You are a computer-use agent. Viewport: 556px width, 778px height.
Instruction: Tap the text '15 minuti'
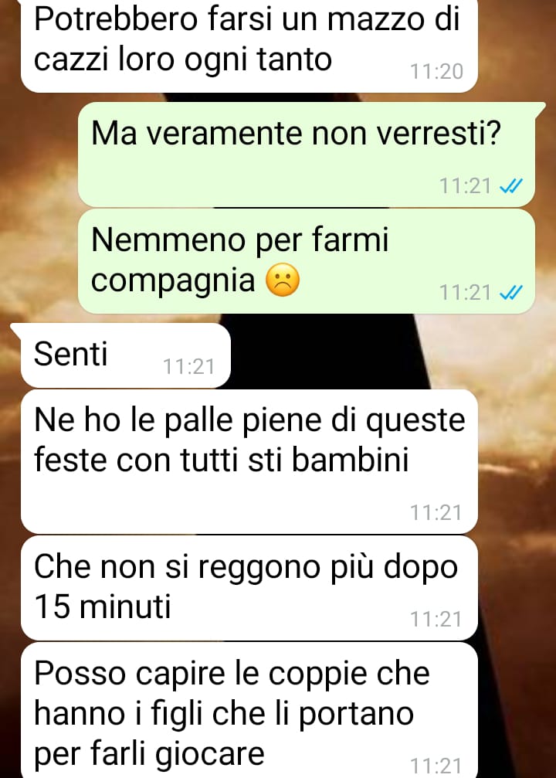(103, 606)
